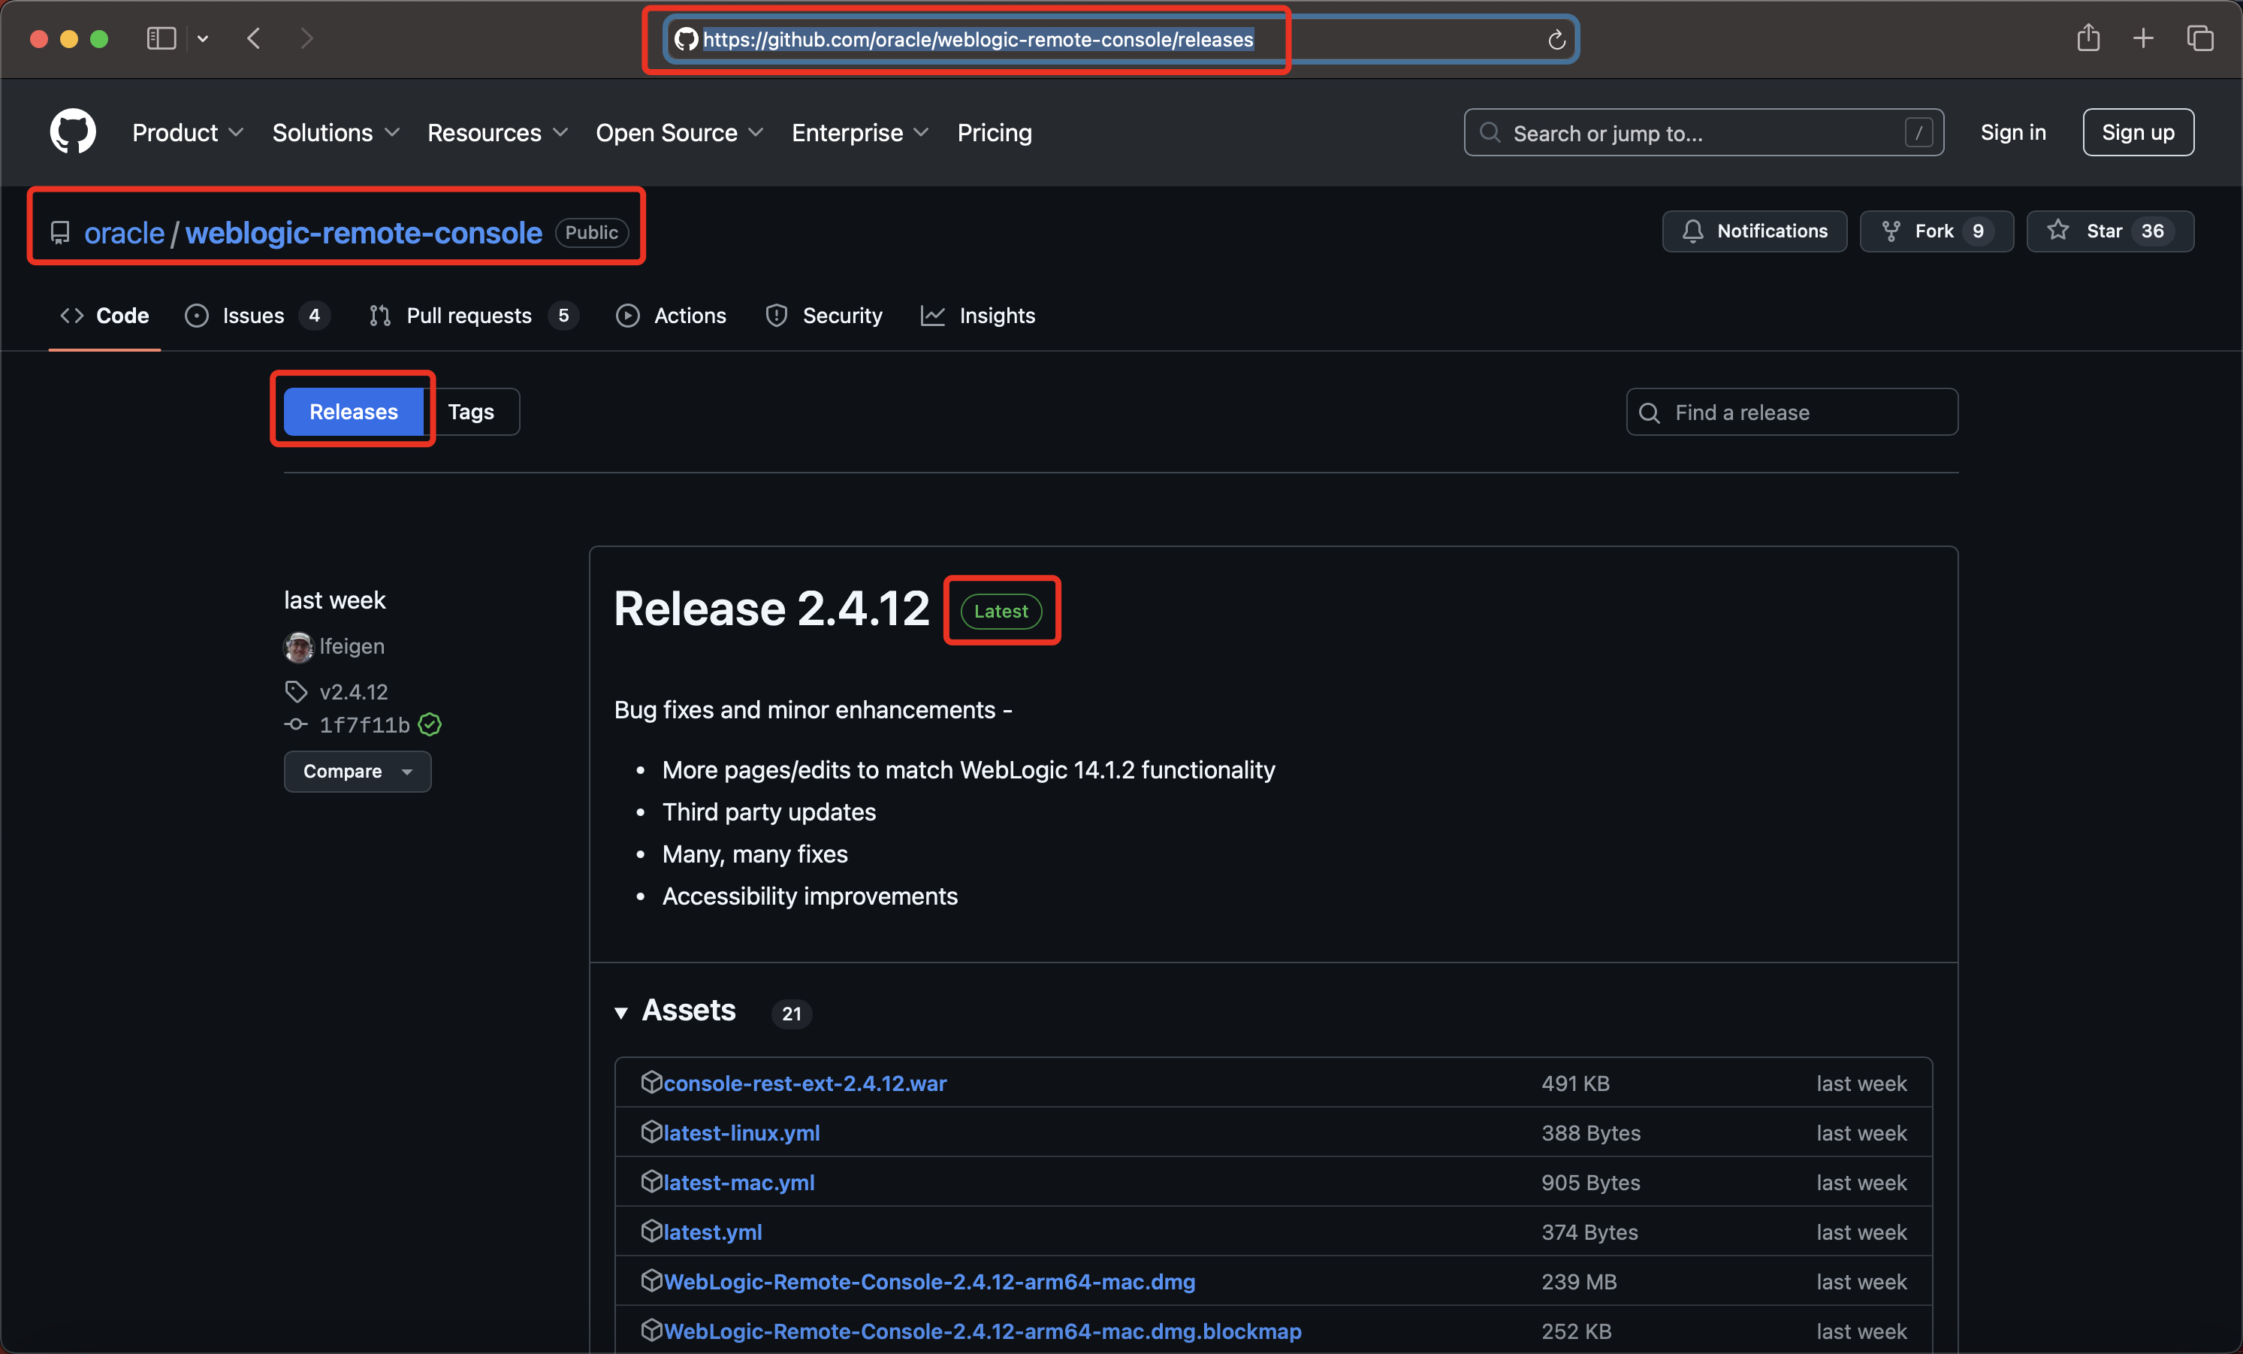The image size is (2243, 1354).
Task: Collapse the Assets disclosure triangle
Action: [x=620, y=1013]
